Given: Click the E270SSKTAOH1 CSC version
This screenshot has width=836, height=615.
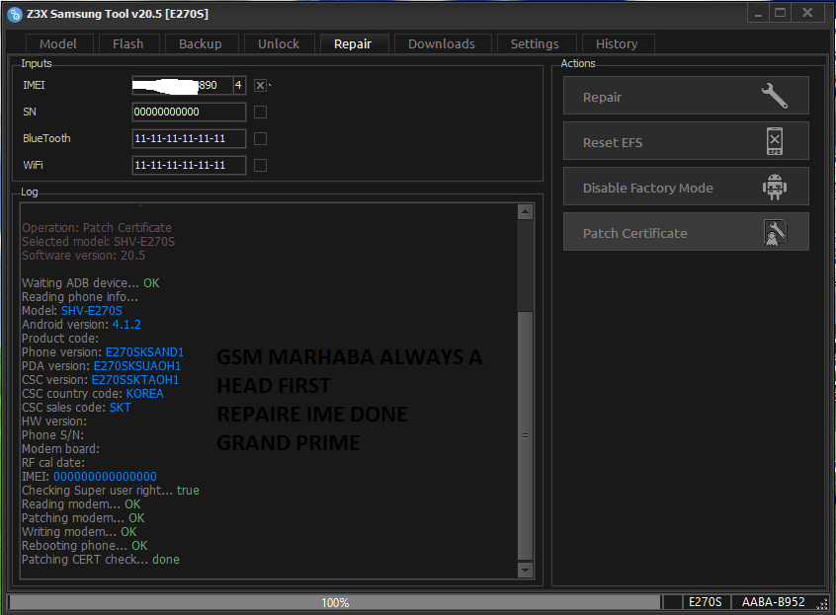Looking at the screenshot, I should coord(135,380).
